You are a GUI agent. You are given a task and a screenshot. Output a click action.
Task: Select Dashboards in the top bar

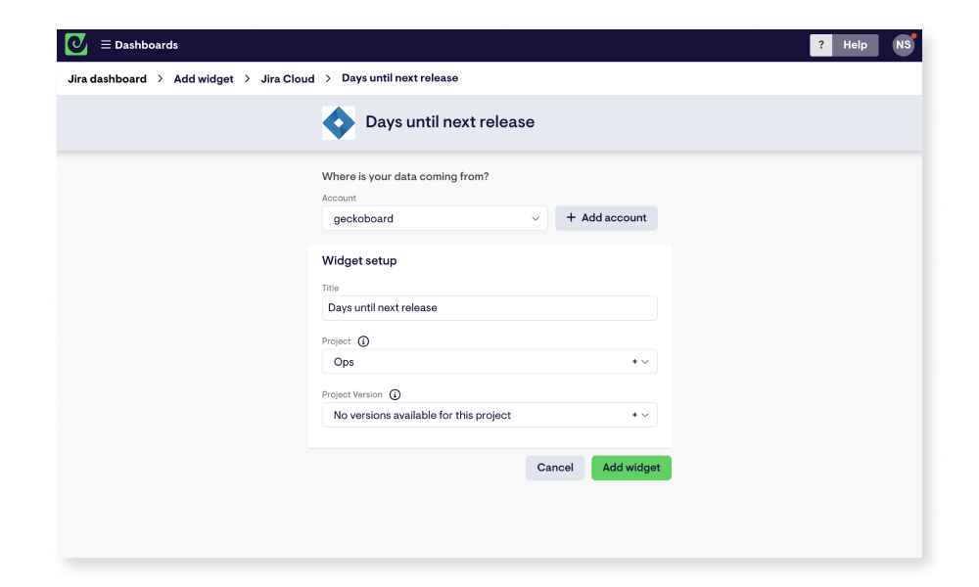coord(145,44)
